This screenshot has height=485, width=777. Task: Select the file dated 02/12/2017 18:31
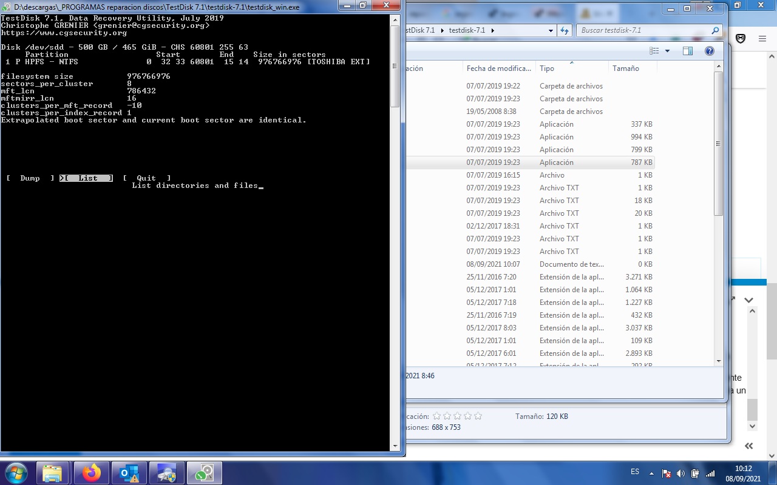coord(530,226)
